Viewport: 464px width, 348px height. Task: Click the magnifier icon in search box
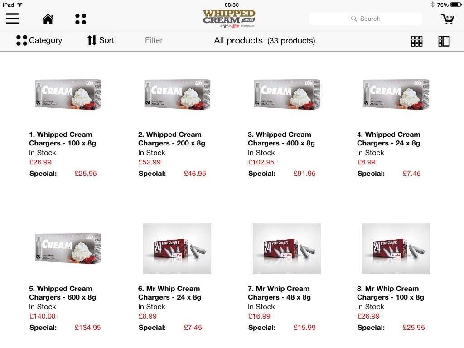(353, 19)
